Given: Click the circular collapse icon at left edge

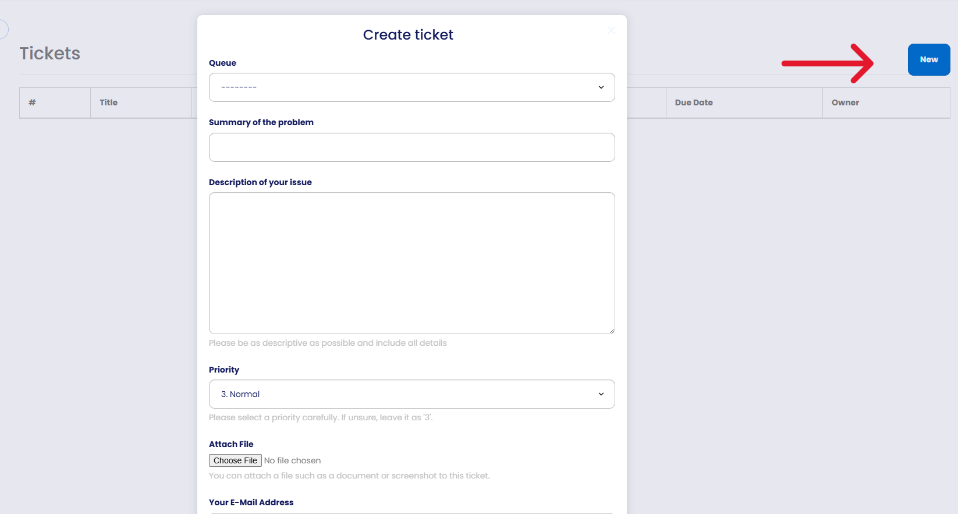Looking at the screenshot, I should [2, 29].
